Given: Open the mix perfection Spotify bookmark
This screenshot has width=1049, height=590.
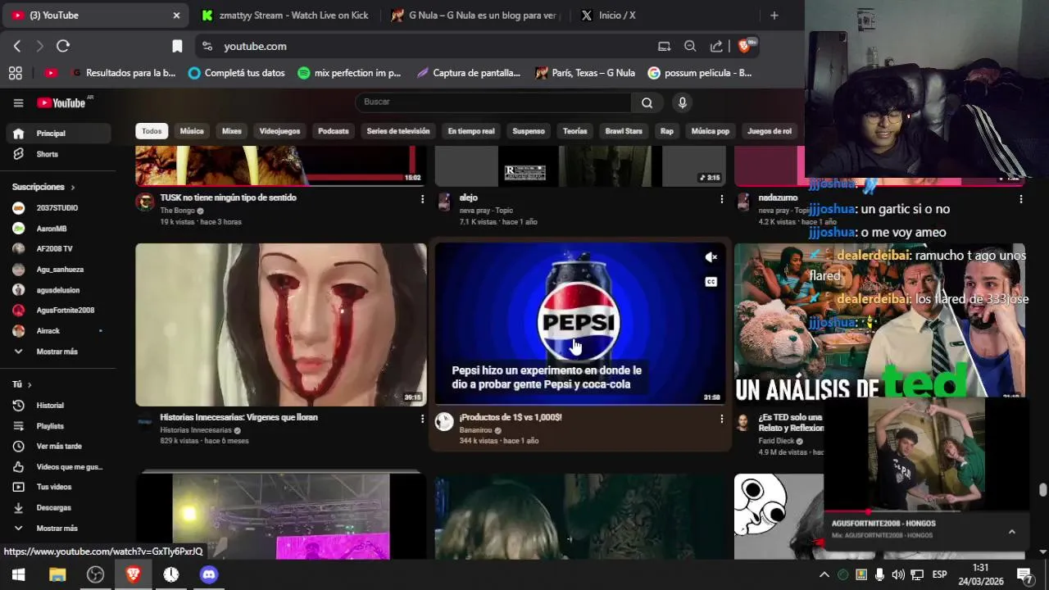Looking at the screenshot, I should coord(349,73).
